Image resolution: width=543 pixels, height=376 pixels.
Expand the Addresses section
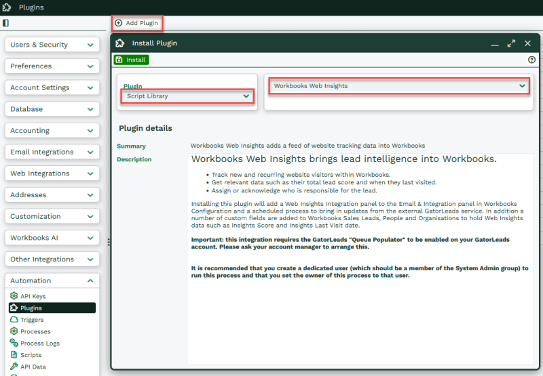click(52, 194)
